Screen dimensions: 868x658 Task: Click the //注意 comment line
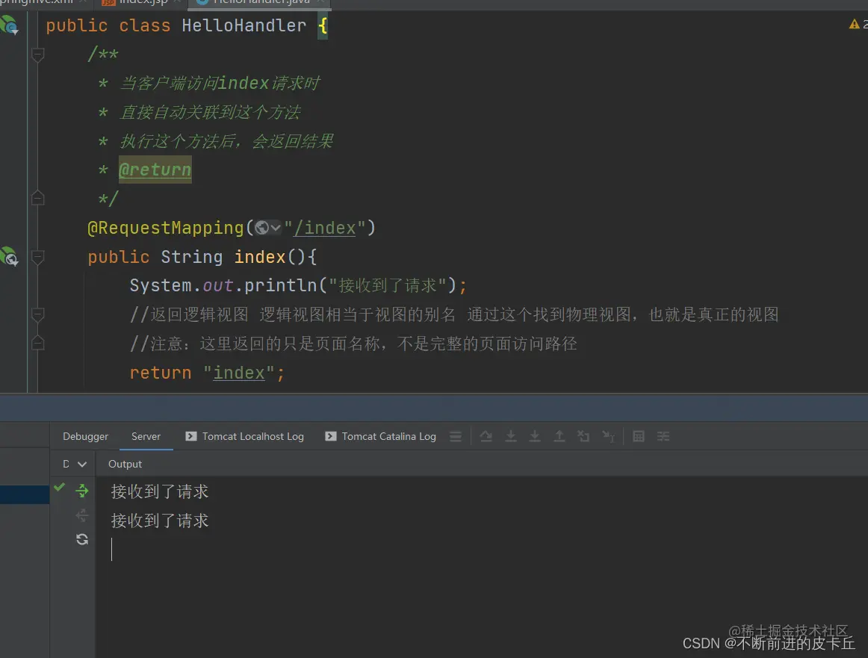click(x=353, y=344)
